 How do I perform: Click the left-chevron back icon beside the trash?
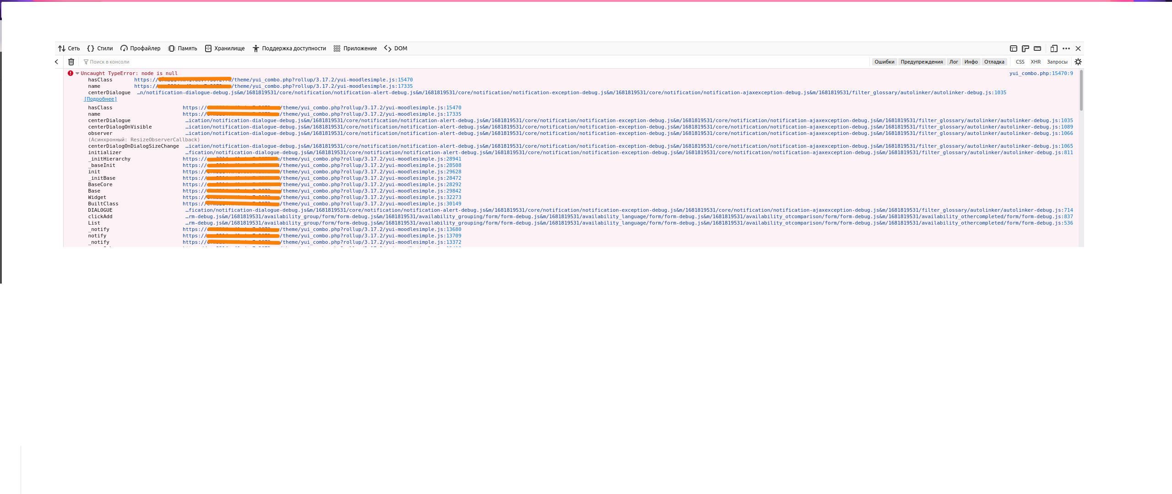pos(57,62)
